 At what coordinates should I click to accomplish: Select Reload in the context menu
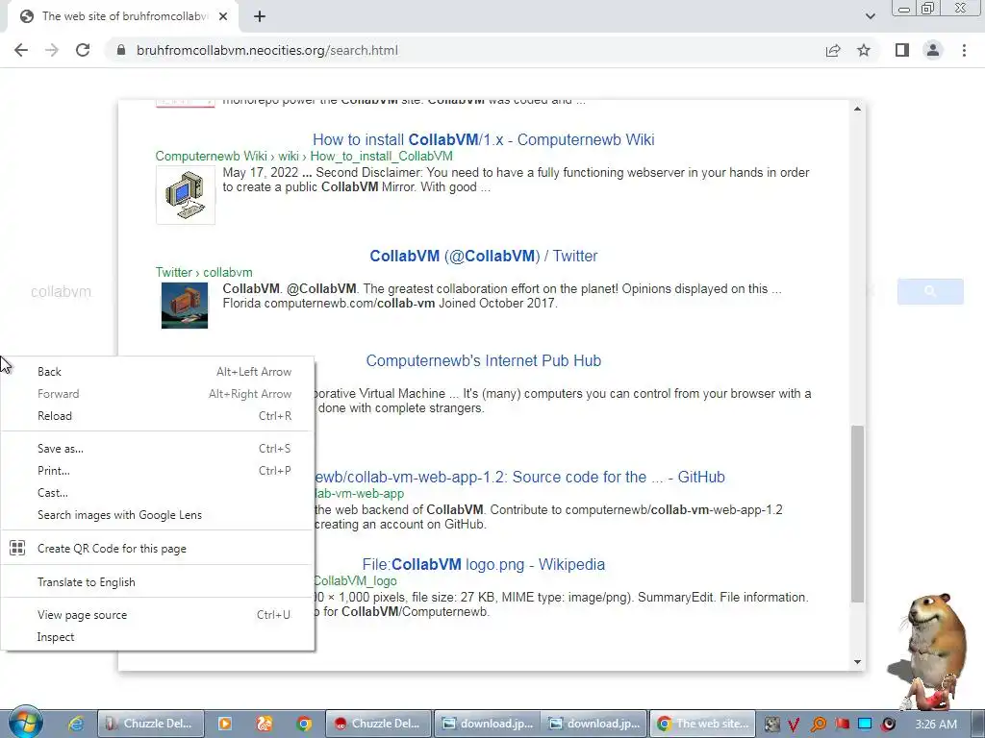[x=157, y=415]
